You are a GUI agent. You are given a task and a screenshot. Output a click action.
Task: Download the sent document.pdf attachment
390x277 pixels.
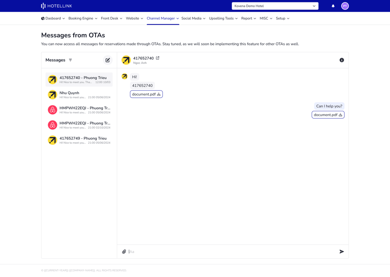point(328,115)
